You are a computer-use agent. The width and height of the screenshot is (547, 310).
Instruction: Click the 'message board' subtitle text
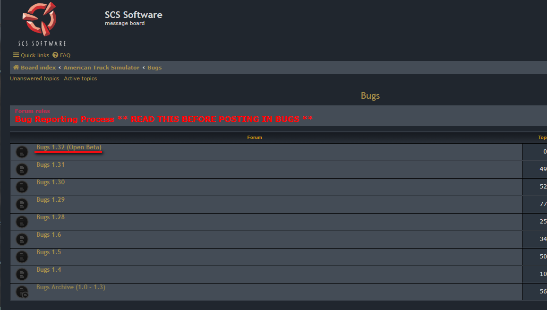[x=125, y=23]
